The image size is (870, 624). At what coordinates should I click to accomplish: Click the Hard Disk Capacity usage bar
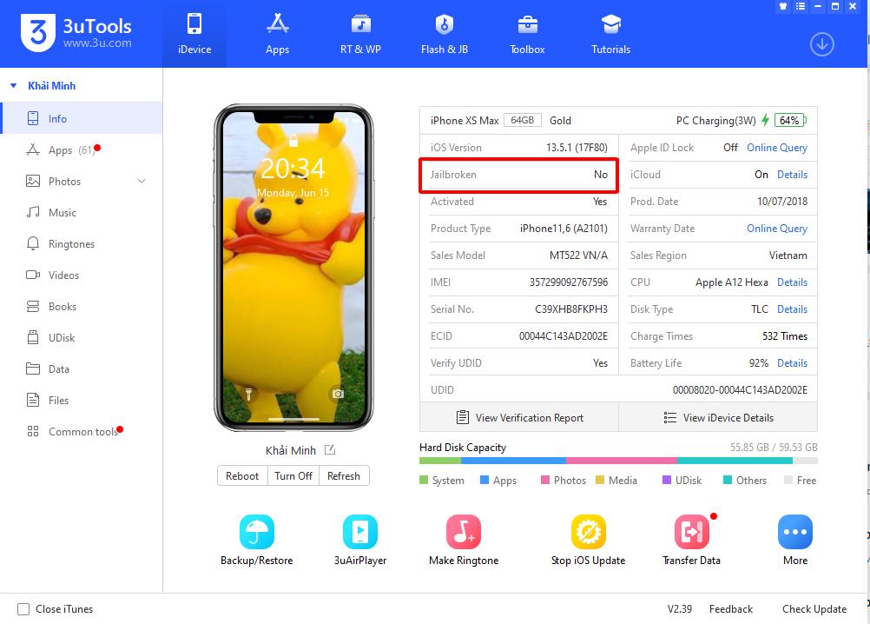pos(617,460)
